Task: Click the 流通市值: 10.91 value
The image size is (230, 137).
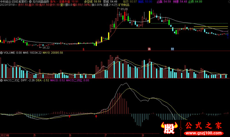Action: coord(68,2)
